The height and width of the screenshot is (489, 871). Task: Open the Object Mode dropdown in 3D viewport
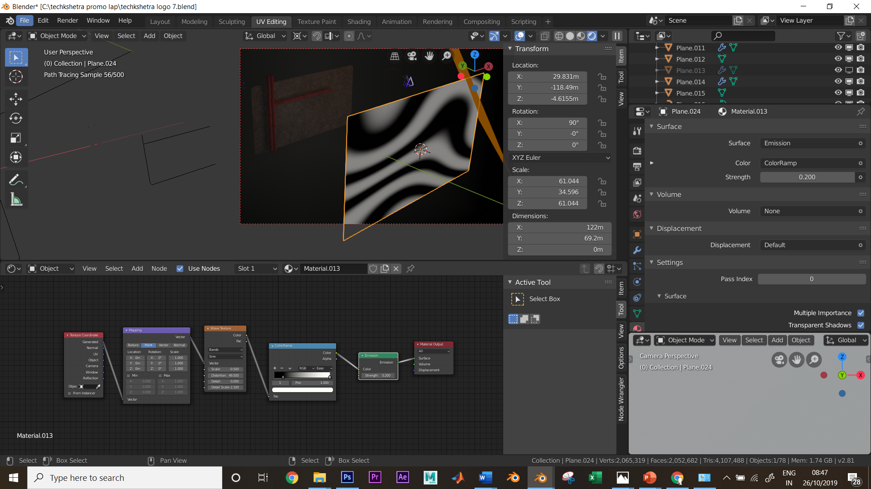pyautogui.click(x=58, y=36)
